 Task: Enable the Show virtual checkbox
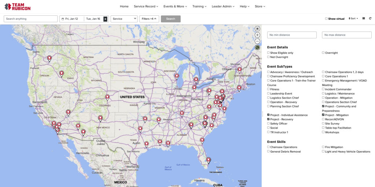(x=326, y=19)
